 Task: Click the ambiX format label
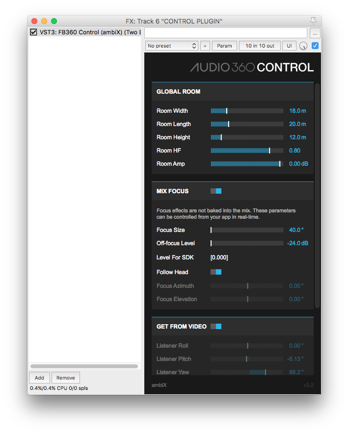[x=159, y=385]
